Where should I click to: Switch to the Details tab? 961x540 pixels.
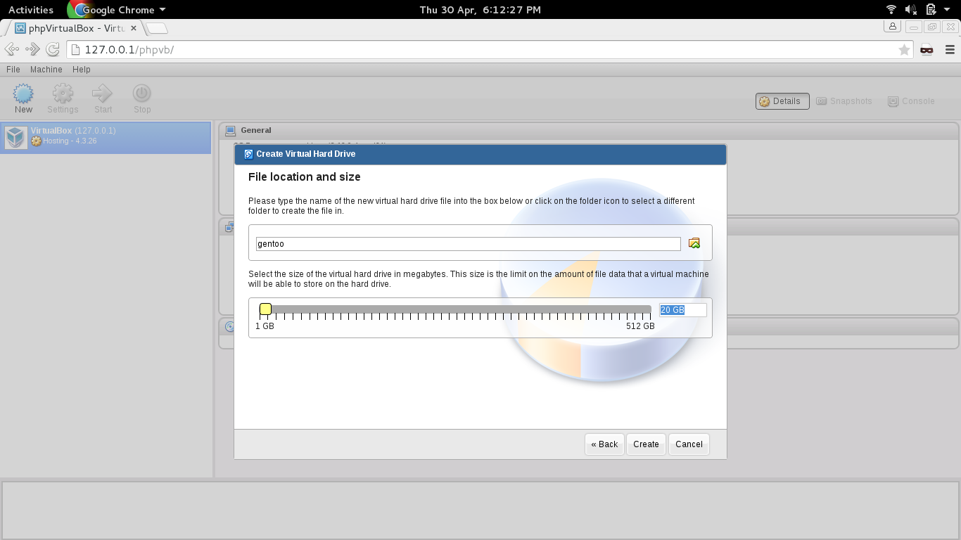(782, 101)
